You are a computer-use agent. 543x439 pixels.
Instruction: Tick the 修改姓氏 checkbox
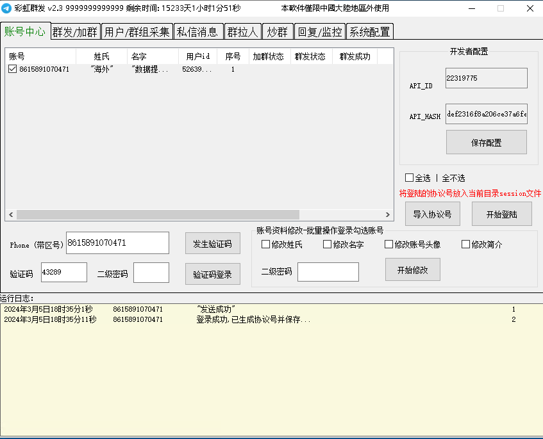tap(266, 244)
